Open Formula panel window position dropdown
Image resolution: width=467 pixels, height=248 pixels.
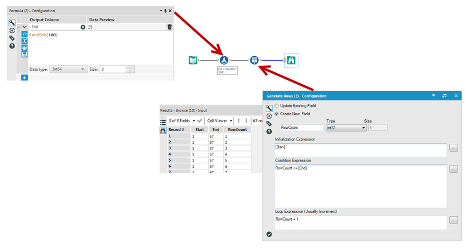pyautogui.click(x=161, y=11)
